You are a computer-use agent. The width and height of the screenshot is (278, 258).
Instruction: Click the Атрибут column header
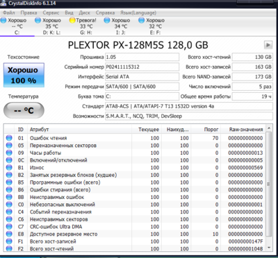pyautogui.click(x=79, y=130)
